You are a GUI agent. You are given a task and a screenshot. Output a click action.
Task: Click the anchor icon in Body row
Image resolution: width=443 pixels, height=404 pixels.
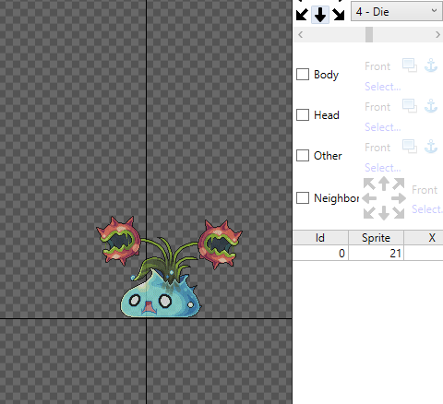click(x=431, y=65)
